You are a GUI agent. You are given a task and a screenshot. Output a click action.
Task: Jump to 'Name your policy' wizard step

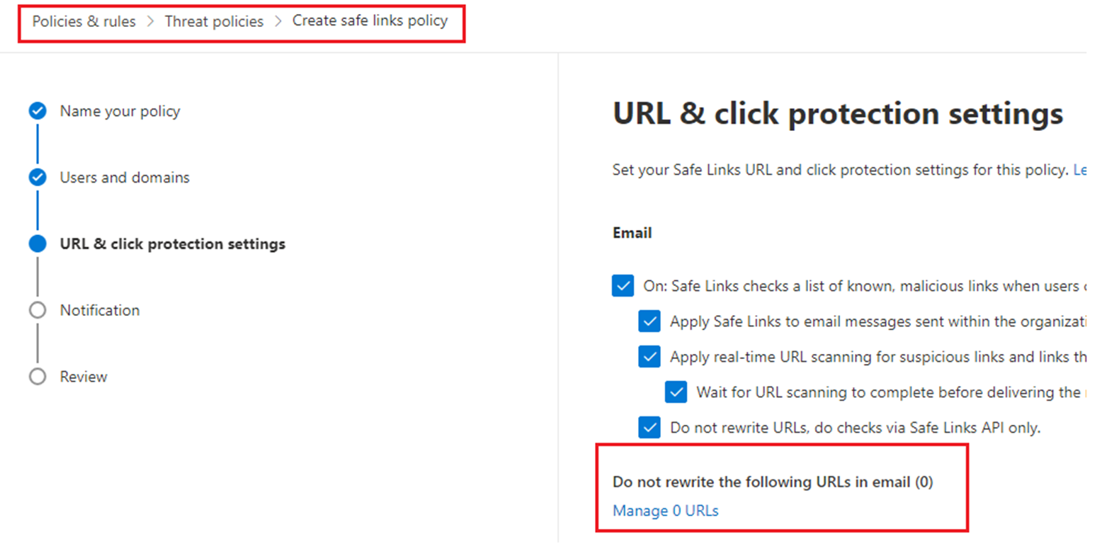(x=120, y=111)
